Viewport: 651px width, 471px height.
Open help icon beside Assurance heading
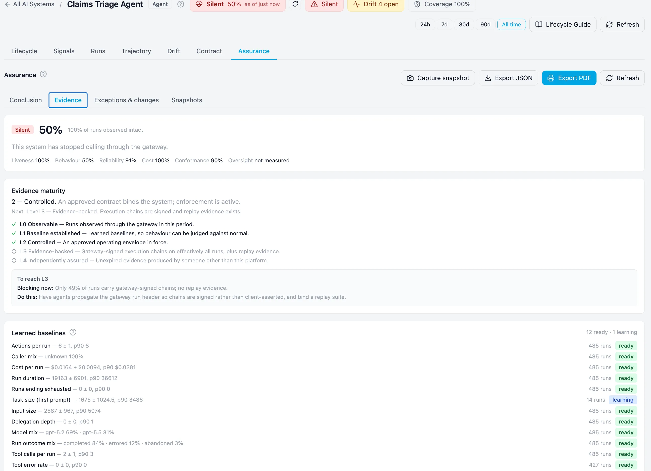coord(43,74)
